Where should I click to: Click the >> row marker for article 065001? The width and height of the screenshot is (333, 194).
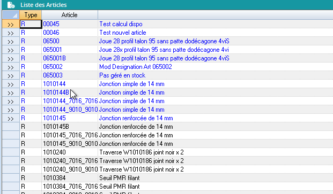click(11, 50)
